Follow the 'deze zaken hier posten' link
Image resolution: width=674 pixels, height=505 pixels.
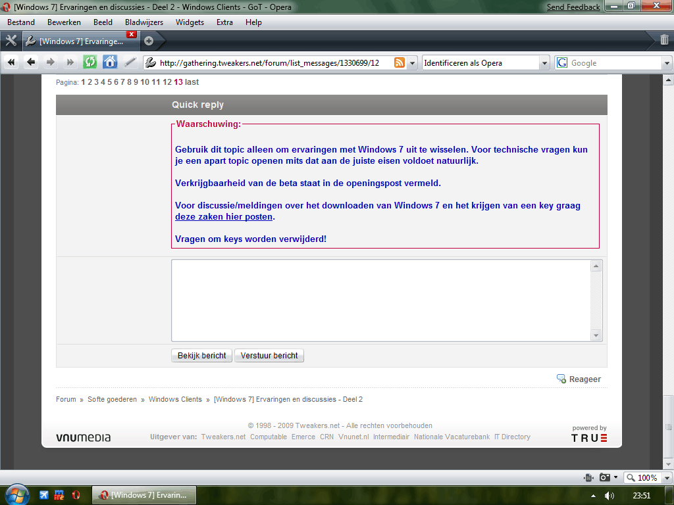(224, 217)
